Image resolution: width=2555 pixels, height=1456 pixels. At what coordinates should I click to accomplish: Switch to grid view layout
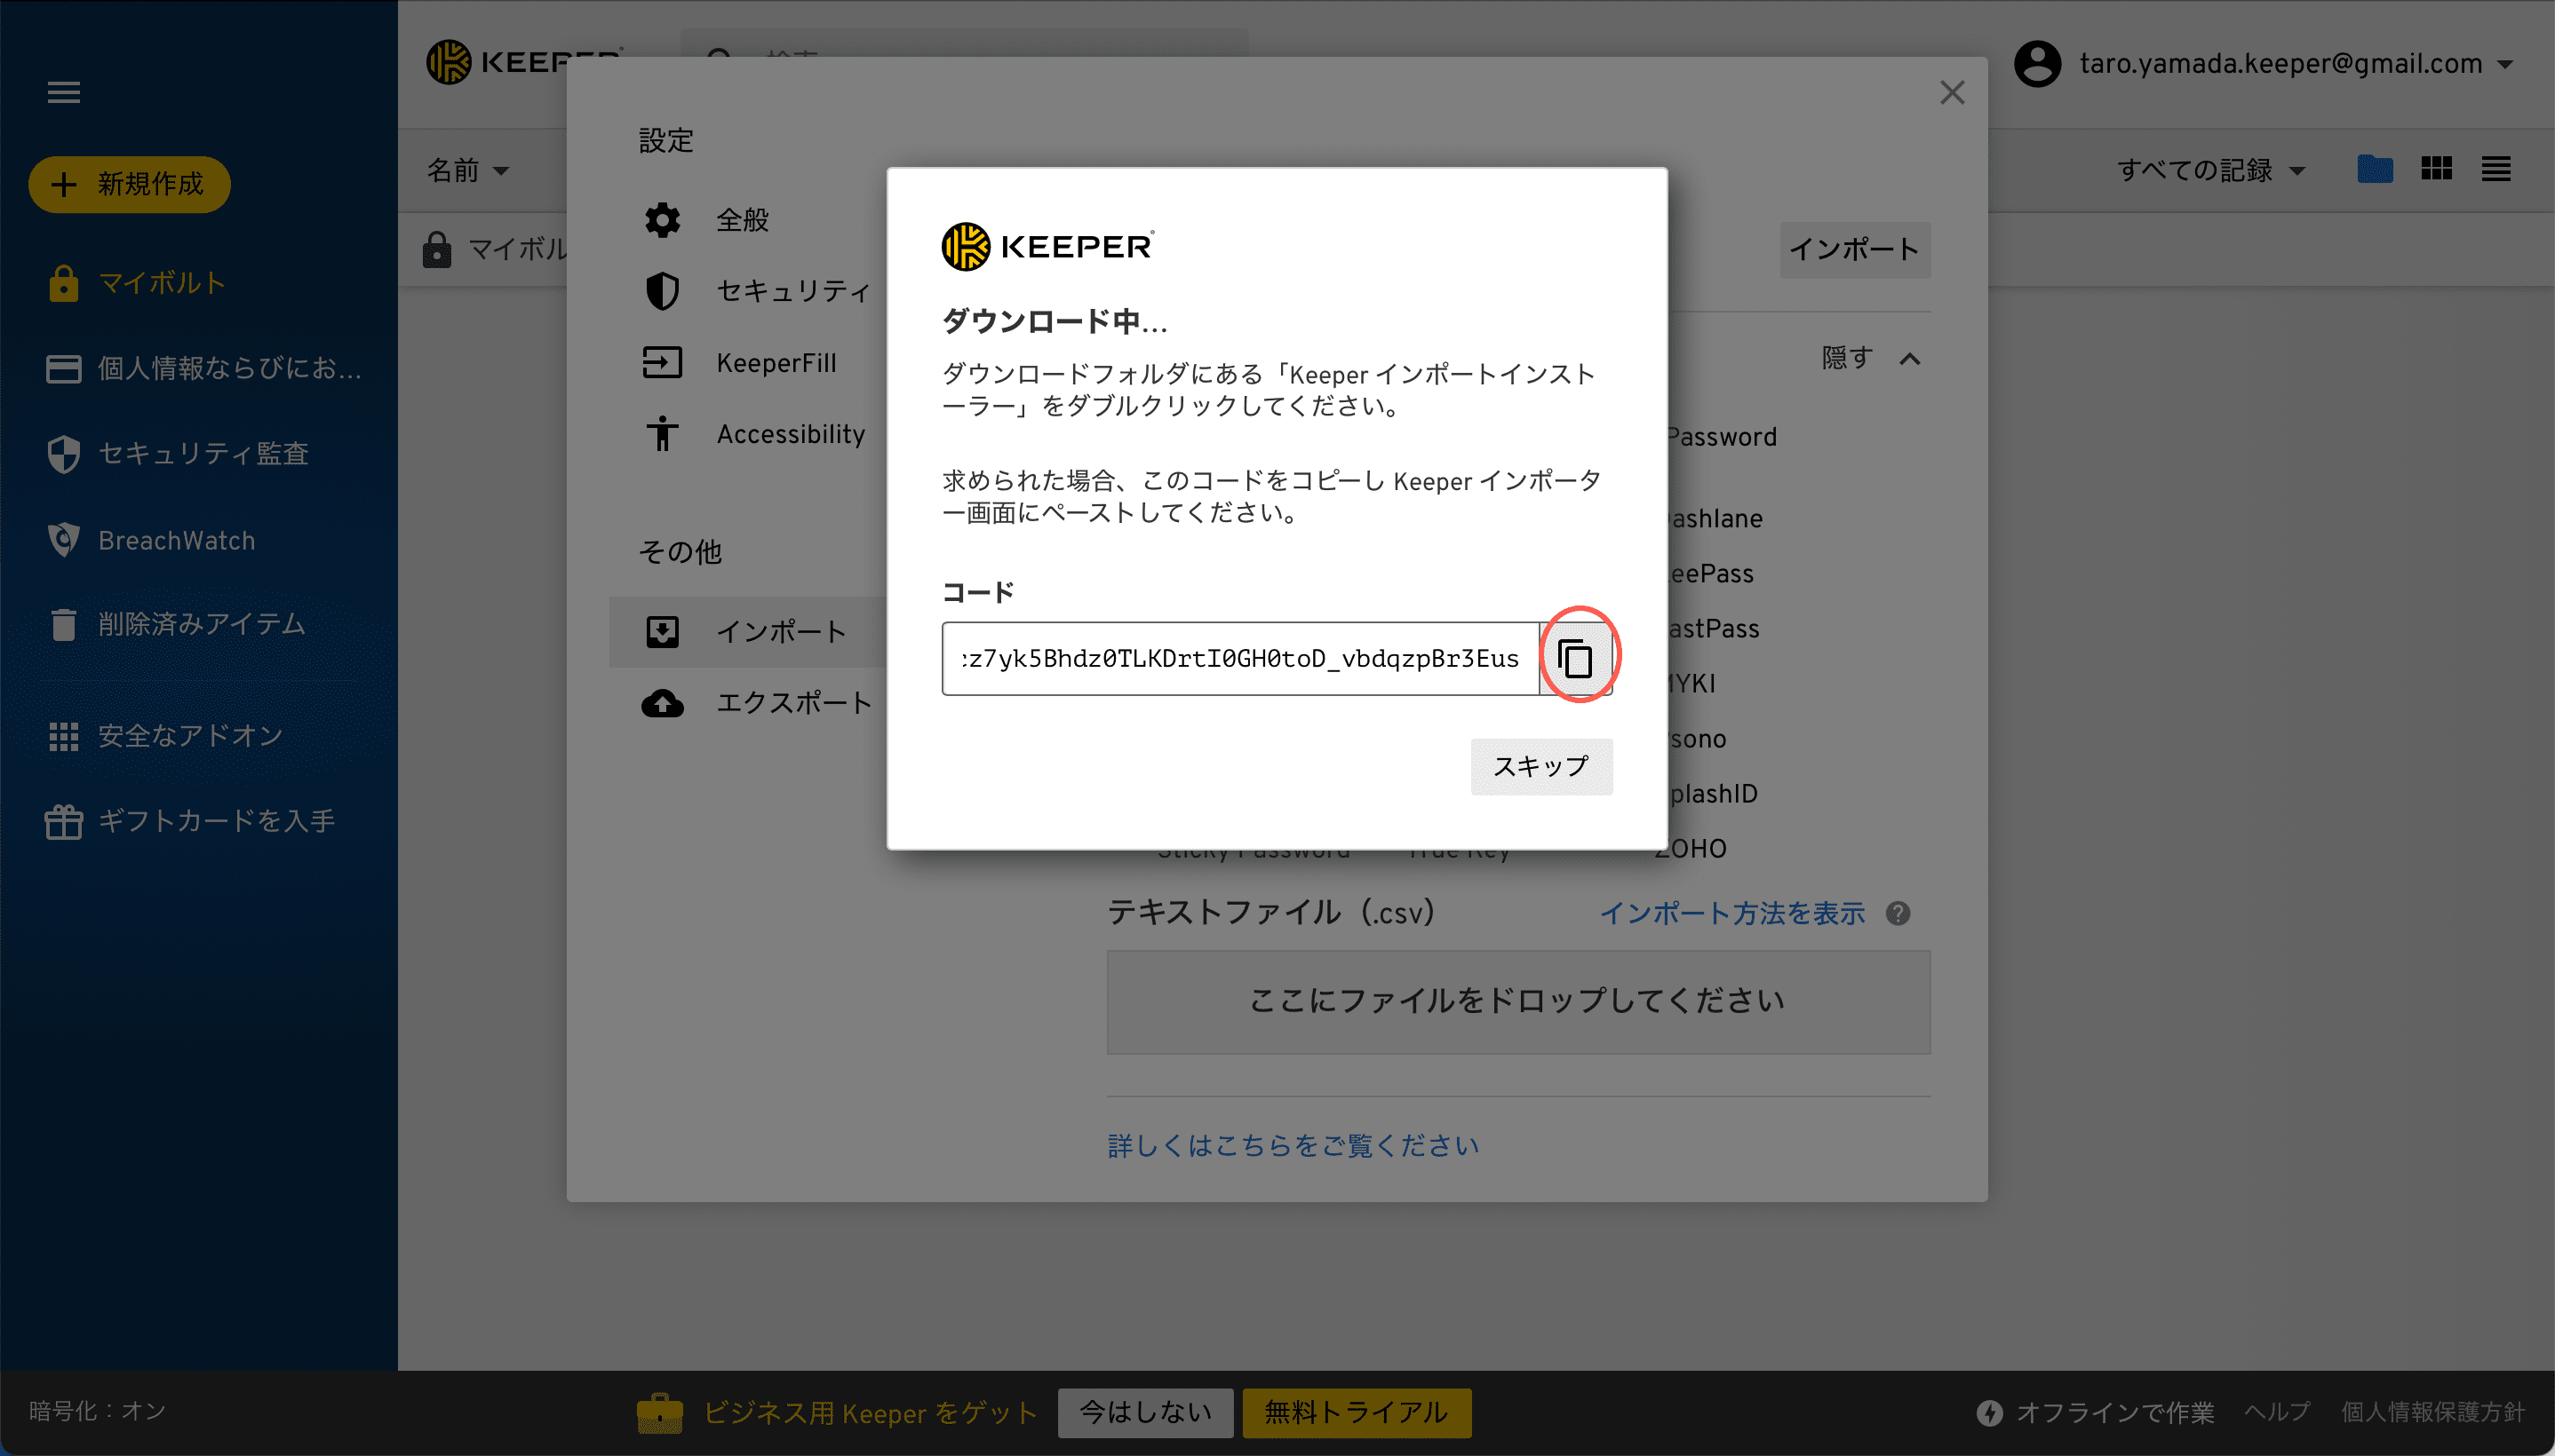coord(2436,169)
